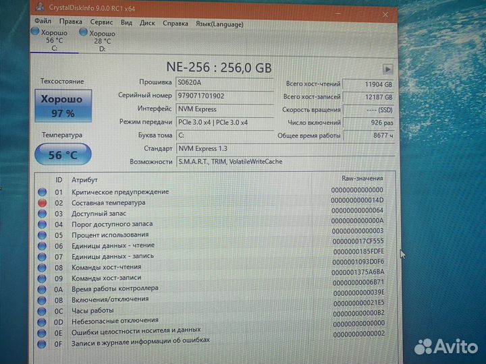
Task: Click the status icon of Ошибки целостности носителя
Action: (x=42, y=333)
